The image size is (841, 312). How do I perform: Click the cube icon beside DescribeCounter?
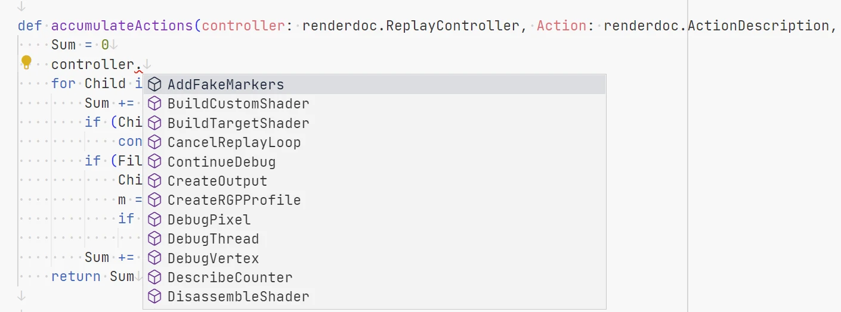tap(154, 277)
